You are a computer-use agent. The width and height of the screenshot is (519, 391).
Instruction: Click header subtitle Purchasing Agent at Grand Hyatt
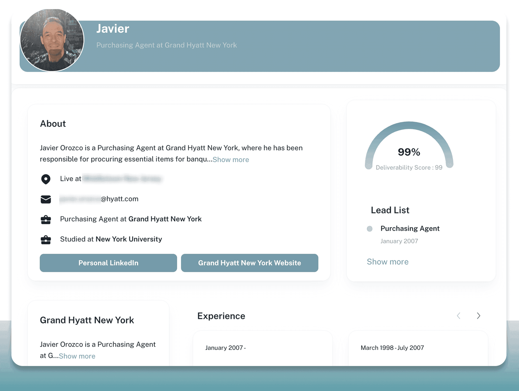click(x=166, y=45)
